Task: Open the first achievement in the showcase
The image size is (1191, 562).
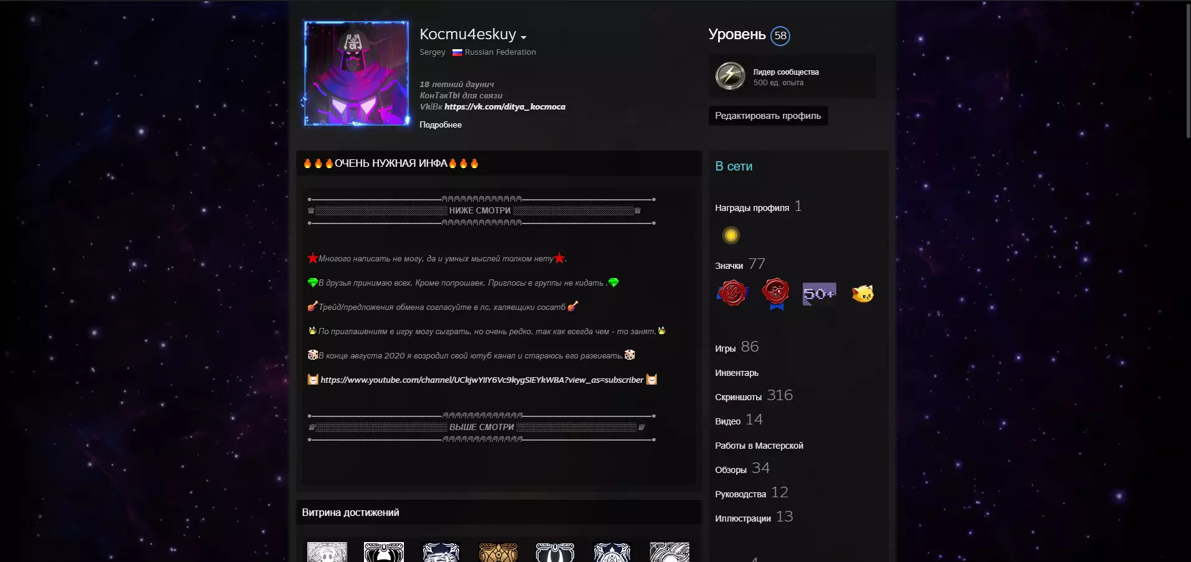Action: 327,552
